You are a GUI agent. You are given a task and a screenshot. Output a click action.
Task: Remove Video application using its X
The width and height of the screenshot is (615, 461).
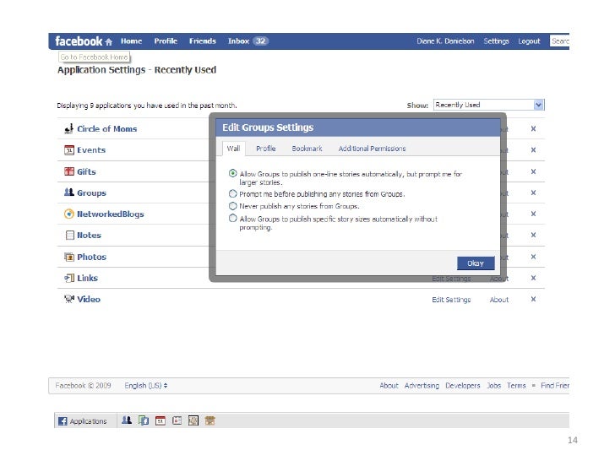533,299
